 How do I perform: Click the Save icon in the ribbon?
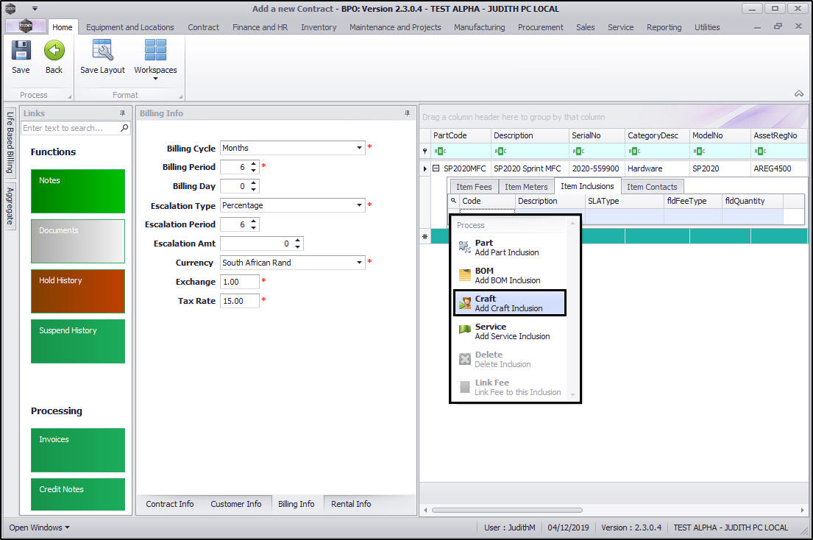(x=21, y=51)
